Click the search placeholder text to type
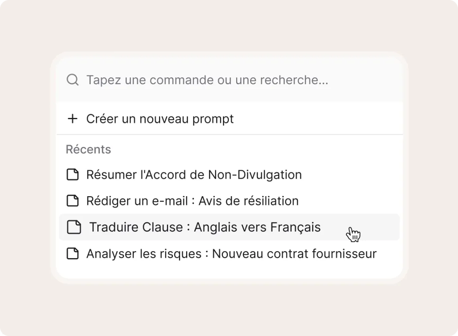Screen dimensions: 458x336 (x=207, y=80)
